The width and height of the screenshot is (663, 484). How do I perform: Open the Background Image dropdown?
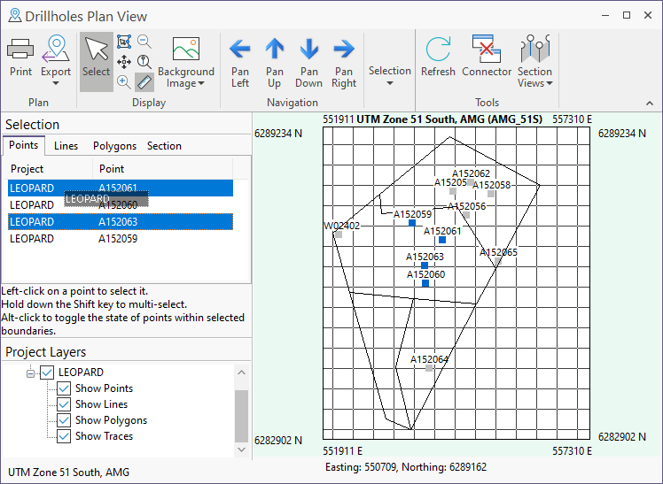tap(186, 62)
